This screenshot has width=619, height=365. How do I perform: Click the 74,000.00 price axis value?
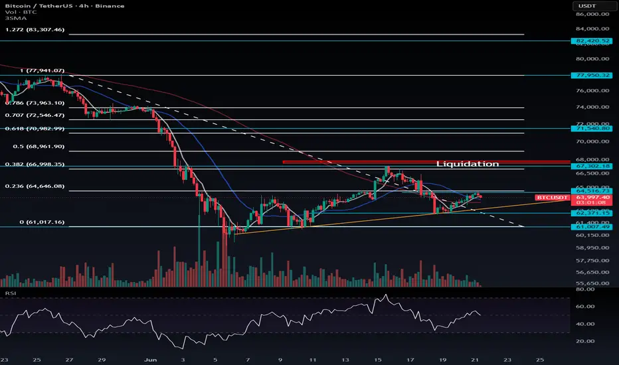click(x=592, y=107)
